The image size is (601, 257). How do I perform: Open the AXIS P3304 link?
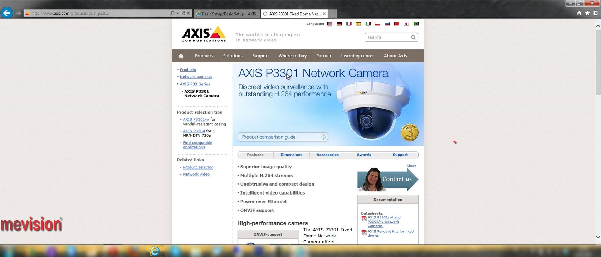(194, 131)
